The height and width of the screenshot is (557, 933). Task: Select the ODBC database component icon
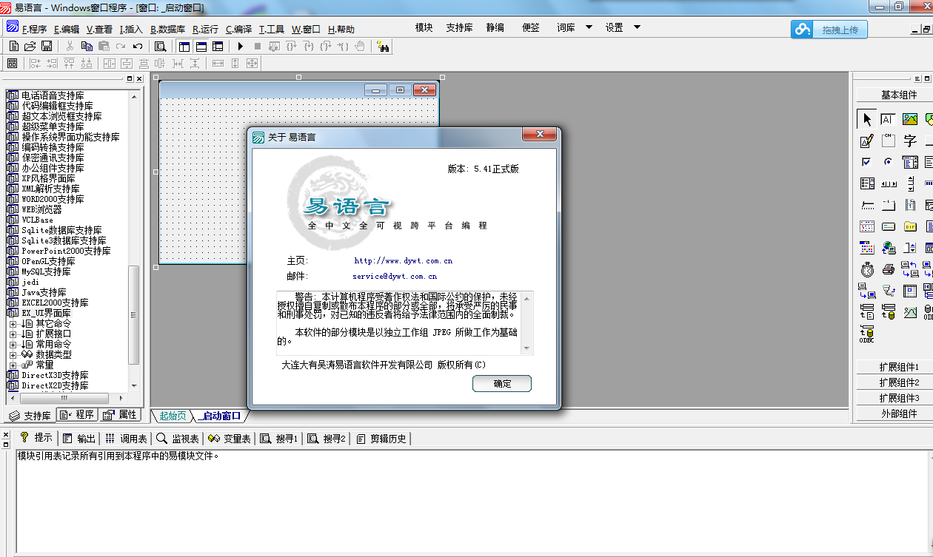pos(866,334)
